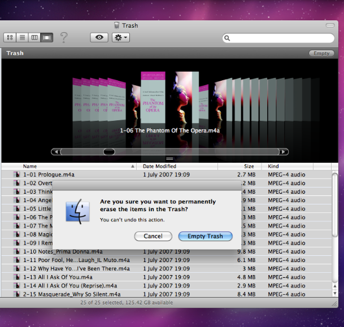Sort by the Name column header
The image size is (344, 327).
(x=69, y=166)
